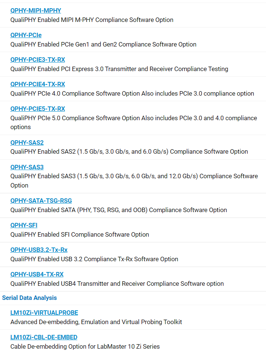Open the QPHY-SATA-TSG-RSG link

41,201
